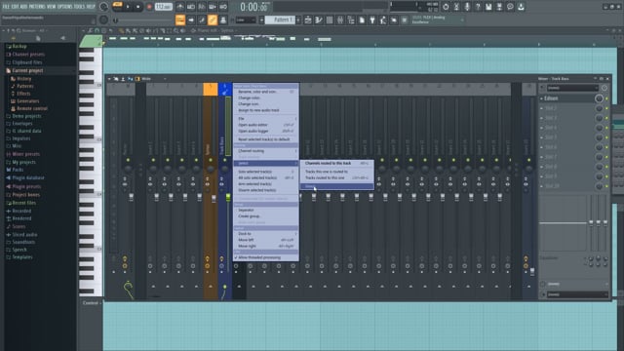
Task: Open the Piano roll window icon
Action: (x=319, y=19)
